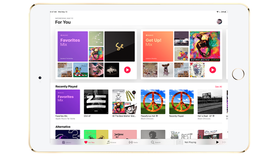Viewport: 279px width, 156px height.
Task: Open the Radio tab
Action: [x=133, y=142]
